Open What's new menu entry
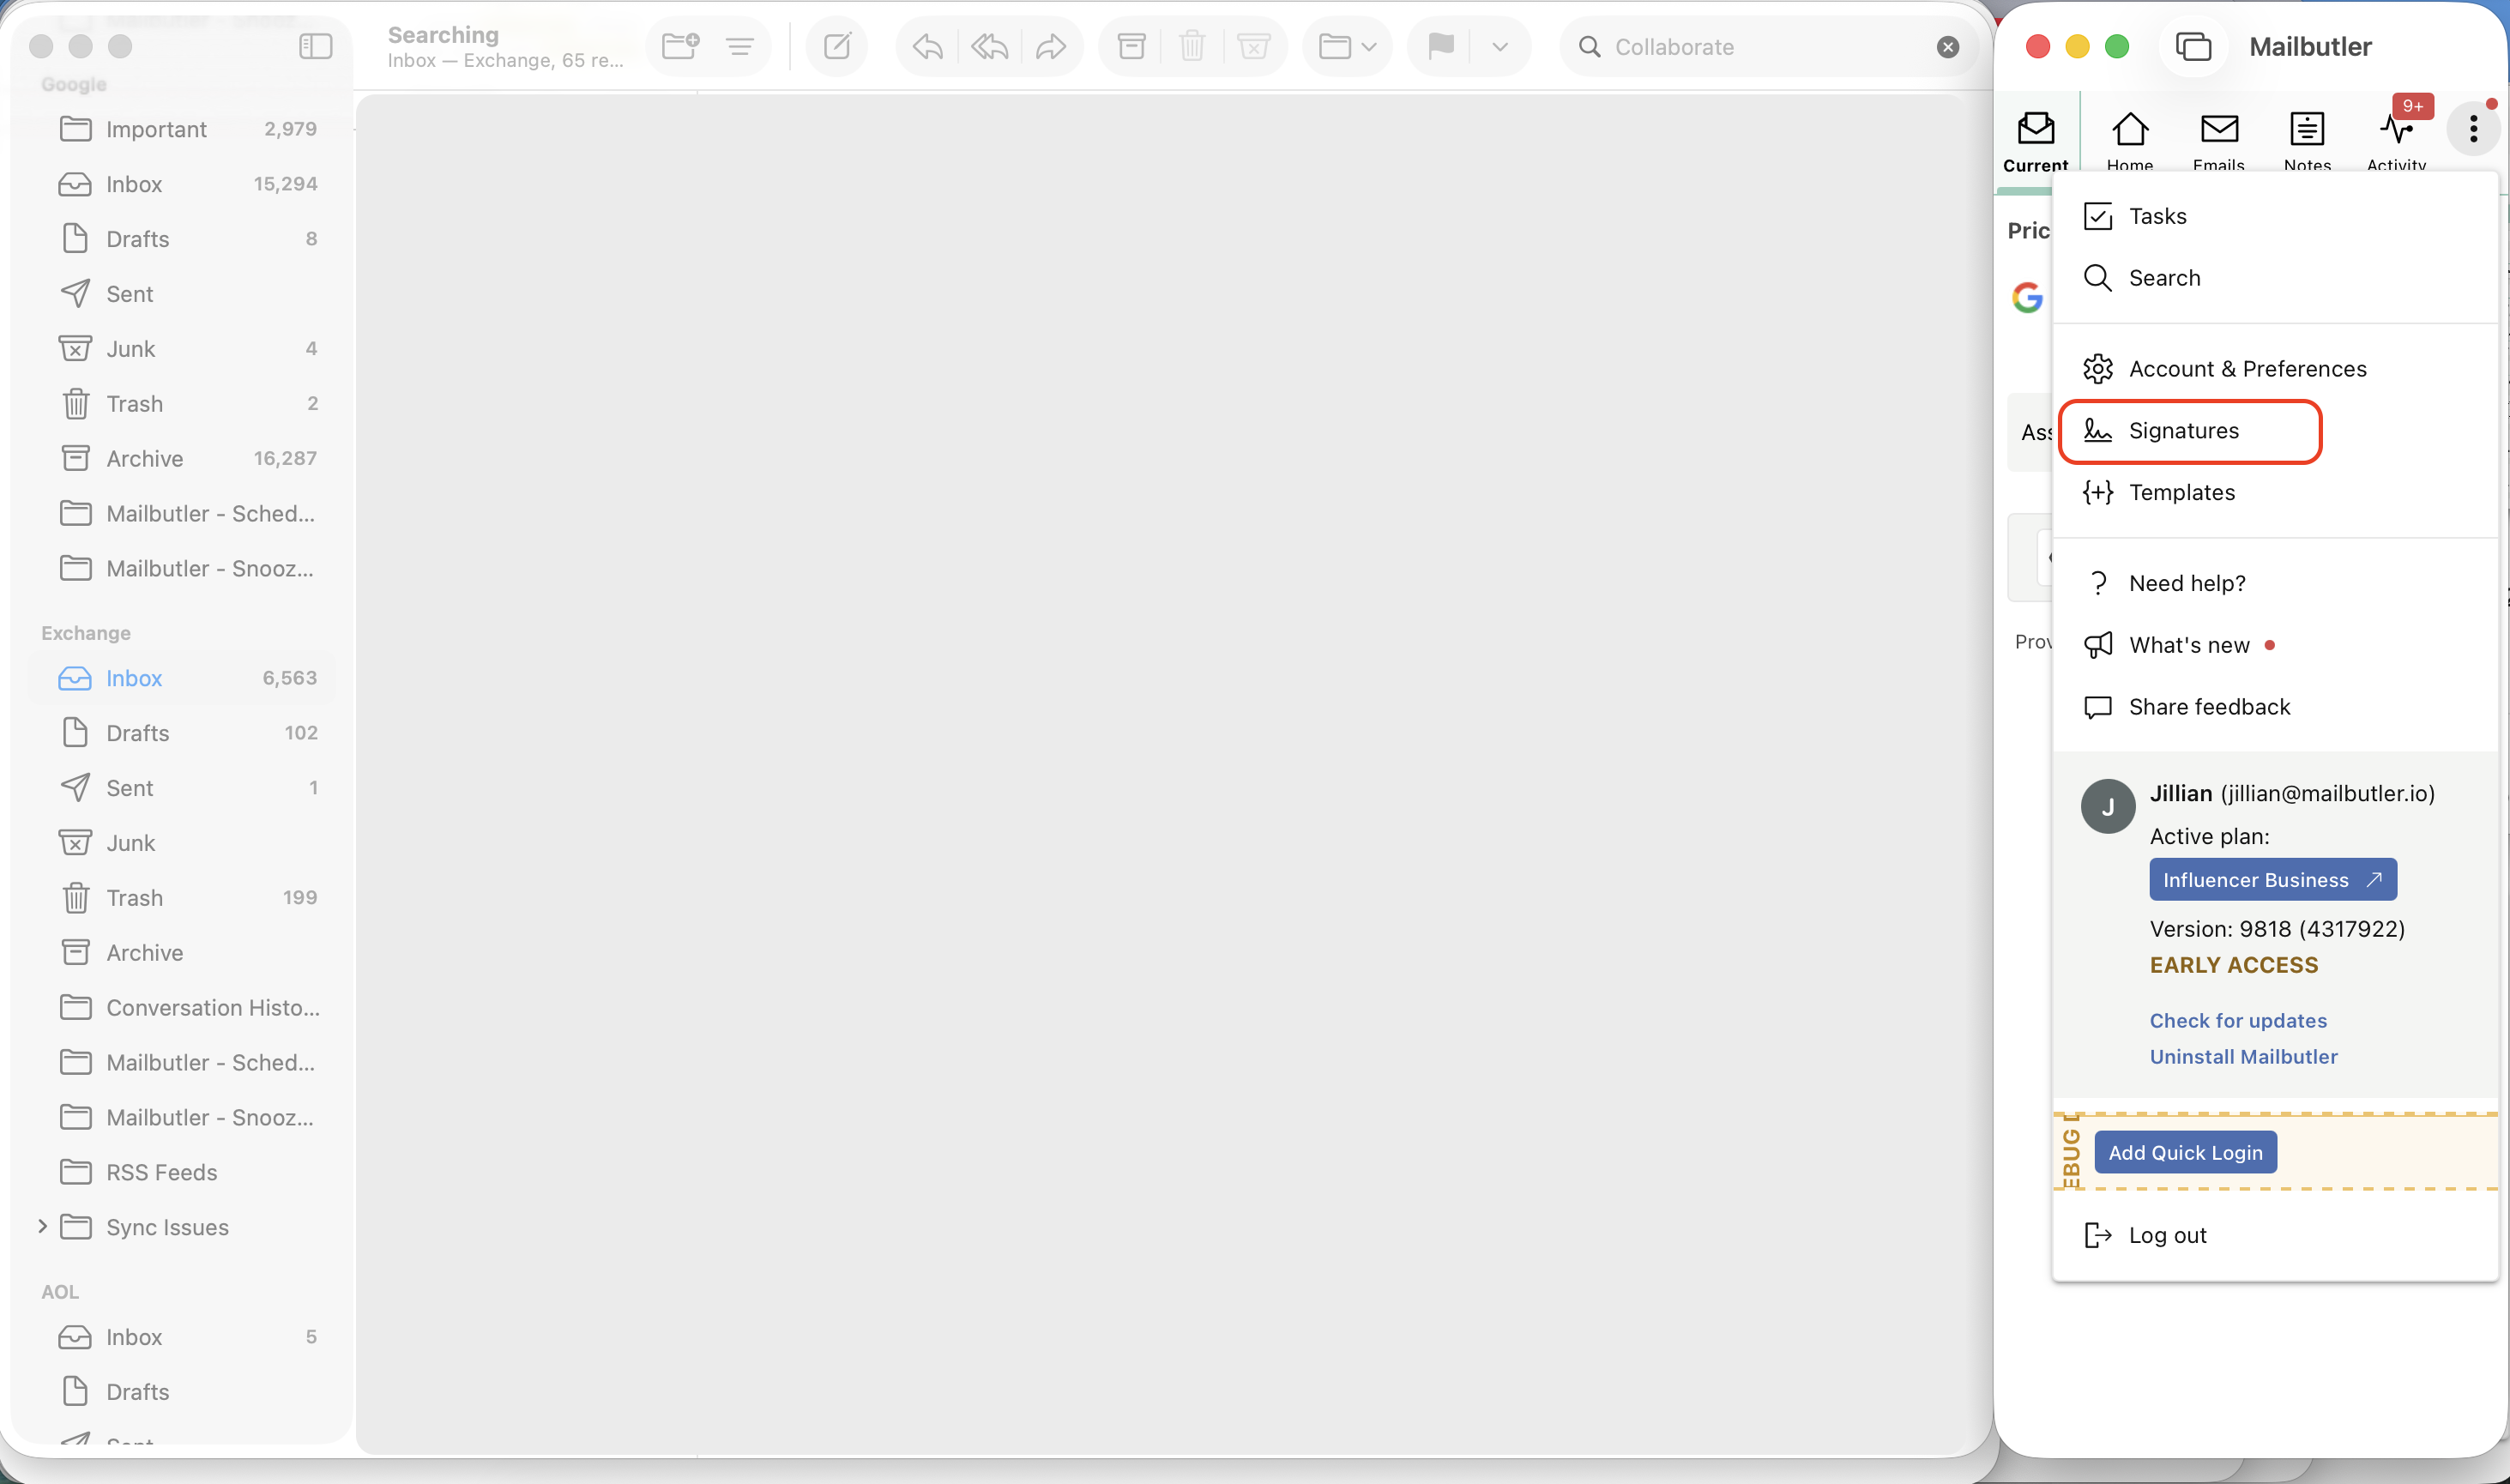 (2275, 645)
